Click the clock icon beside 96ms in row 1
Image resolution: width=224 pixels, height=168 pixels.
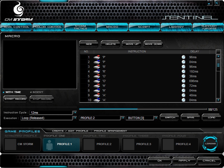point(184,57)
